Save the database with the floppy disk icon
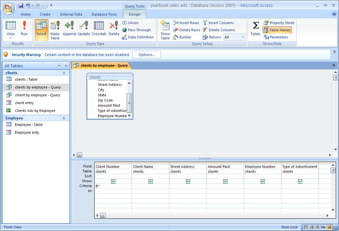Screen dimensions: 339x231 (x=21, y=6)
